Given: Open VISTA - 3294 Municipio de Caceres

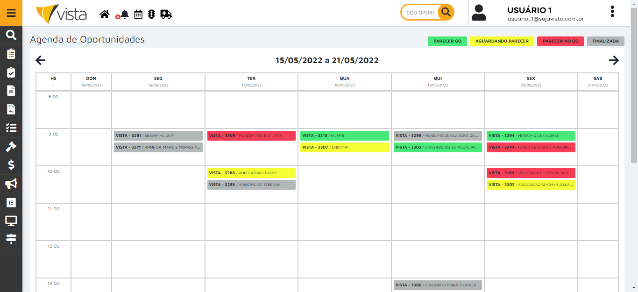Looking at the screenshot, I should pos(531,135).
